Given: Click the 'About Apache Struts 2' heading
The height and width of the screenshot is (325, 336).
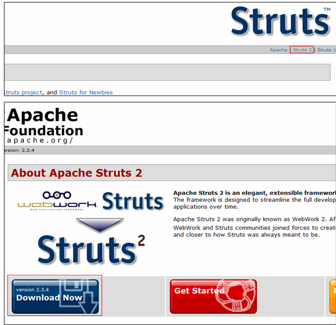Looking at the screenshot, I should click(77, 173).
